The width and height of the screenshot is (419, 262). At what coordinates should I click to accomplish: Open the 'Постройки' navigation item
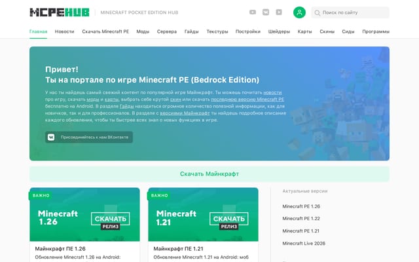click(247, 31)
